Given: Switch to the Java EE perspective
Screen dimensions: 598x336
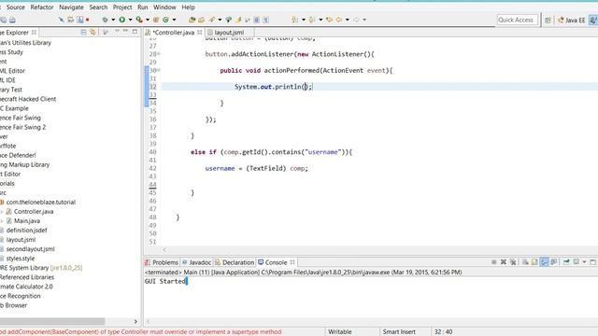Looking at the screenshot, I should (x=571, y=21).
